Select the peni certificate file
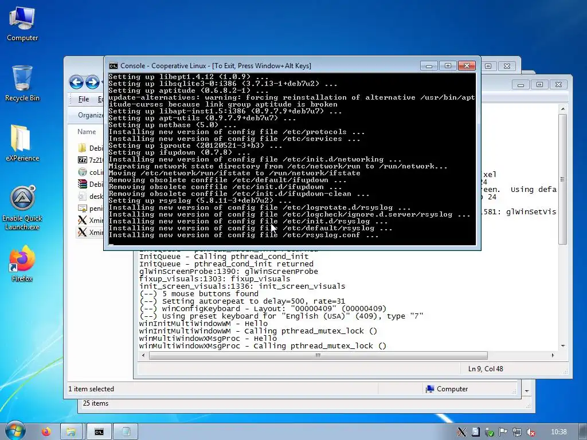Viewport: 587px width, 440px height. tap(90, 208)
